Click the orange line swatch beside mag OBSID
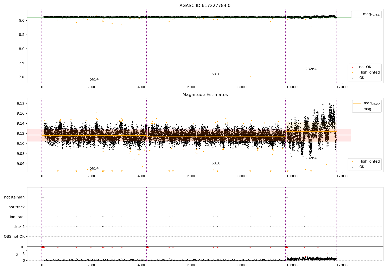Viewport: 387px width, 271px height. coord(357,103)
